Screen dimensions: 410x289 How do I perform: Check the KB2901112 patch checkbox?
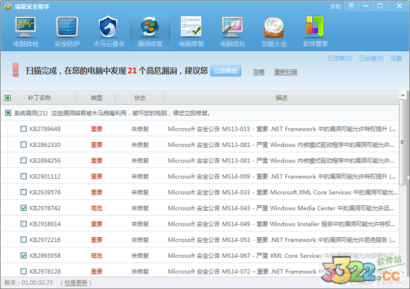(x=24, y=176)
